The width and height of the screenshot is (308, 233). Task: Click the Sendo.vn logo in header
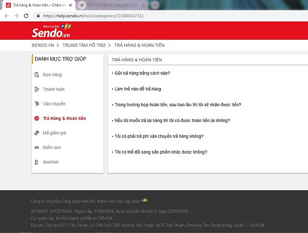[x=50, y=32]
